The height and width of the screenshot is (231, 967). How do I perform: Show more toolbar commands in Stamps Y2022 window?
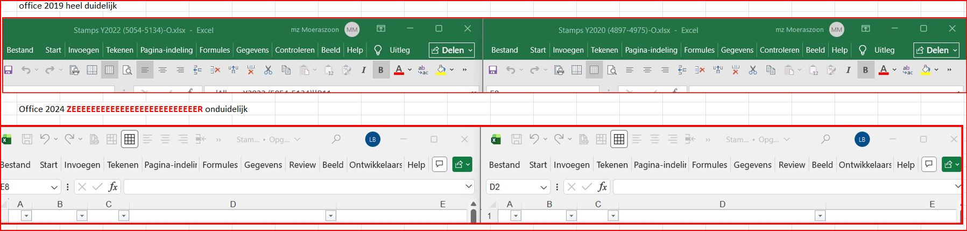pos(465,70)
